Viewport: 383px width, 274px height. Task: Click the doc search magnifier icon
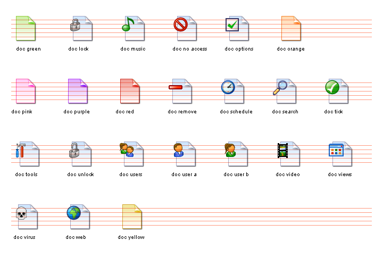pos(280,87)
